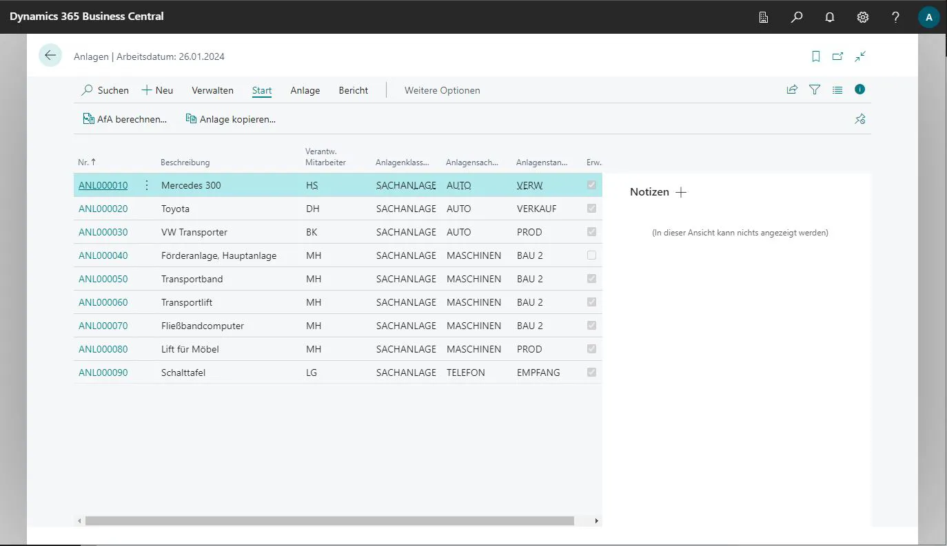This screenshot has height=546, width=947.
Task: Open asset ANL000070 link
Action: pos(103,326)
